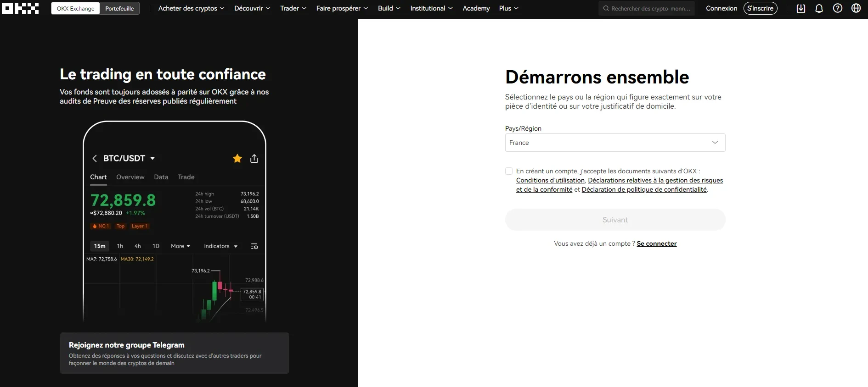Click the search magnifier icon
The image size is (868, 387).
606,8
